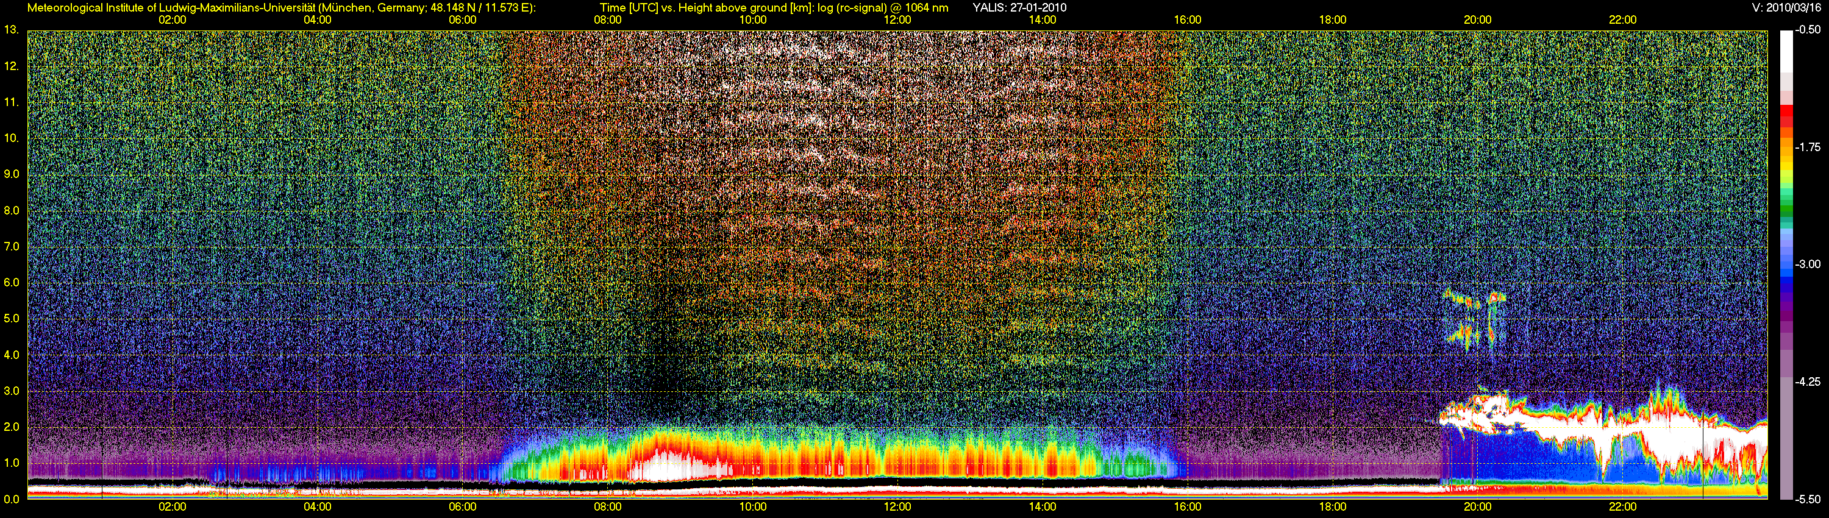The image size is (1829, 518).
Task: Click the Time [UTC] vs. Height axis description
Action: point(773,8)
